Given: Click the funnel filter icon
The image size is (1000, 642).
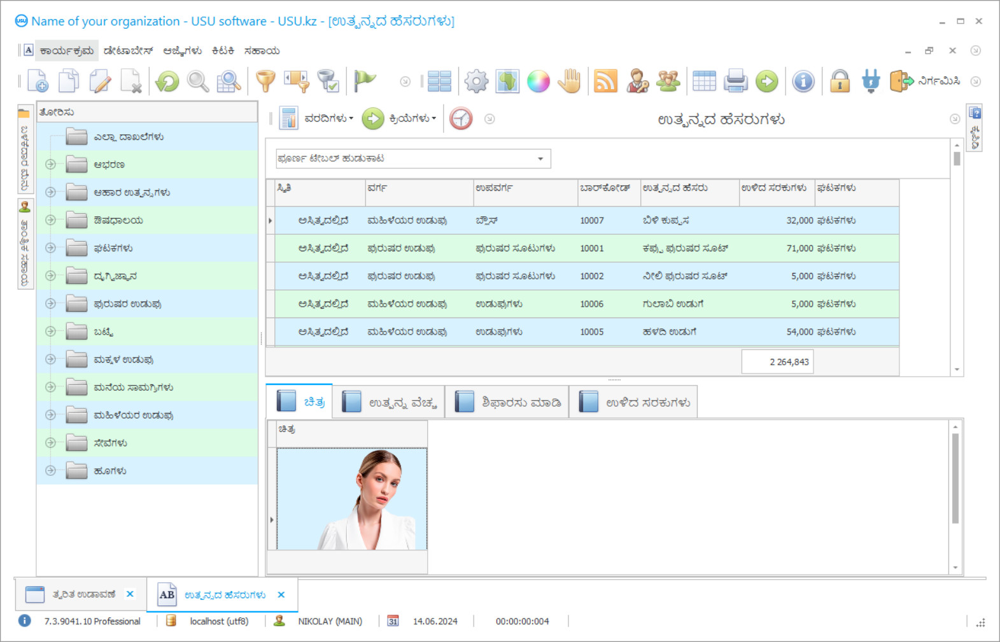Looking at the screenshot, I should (x=265, y=81).
